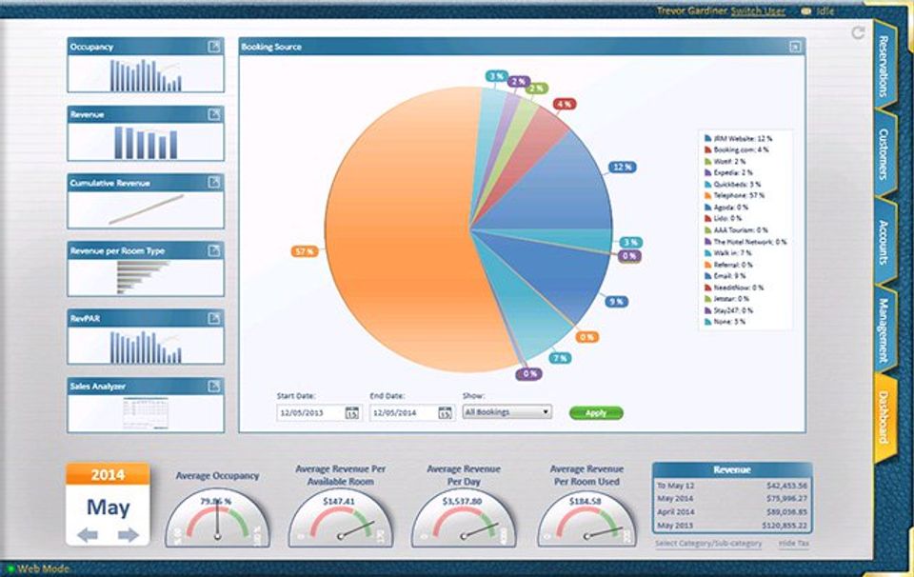This screenshot has height=577, width=914.
Task: Click the Hide Tax link
Action: click(x=794, y=543)
